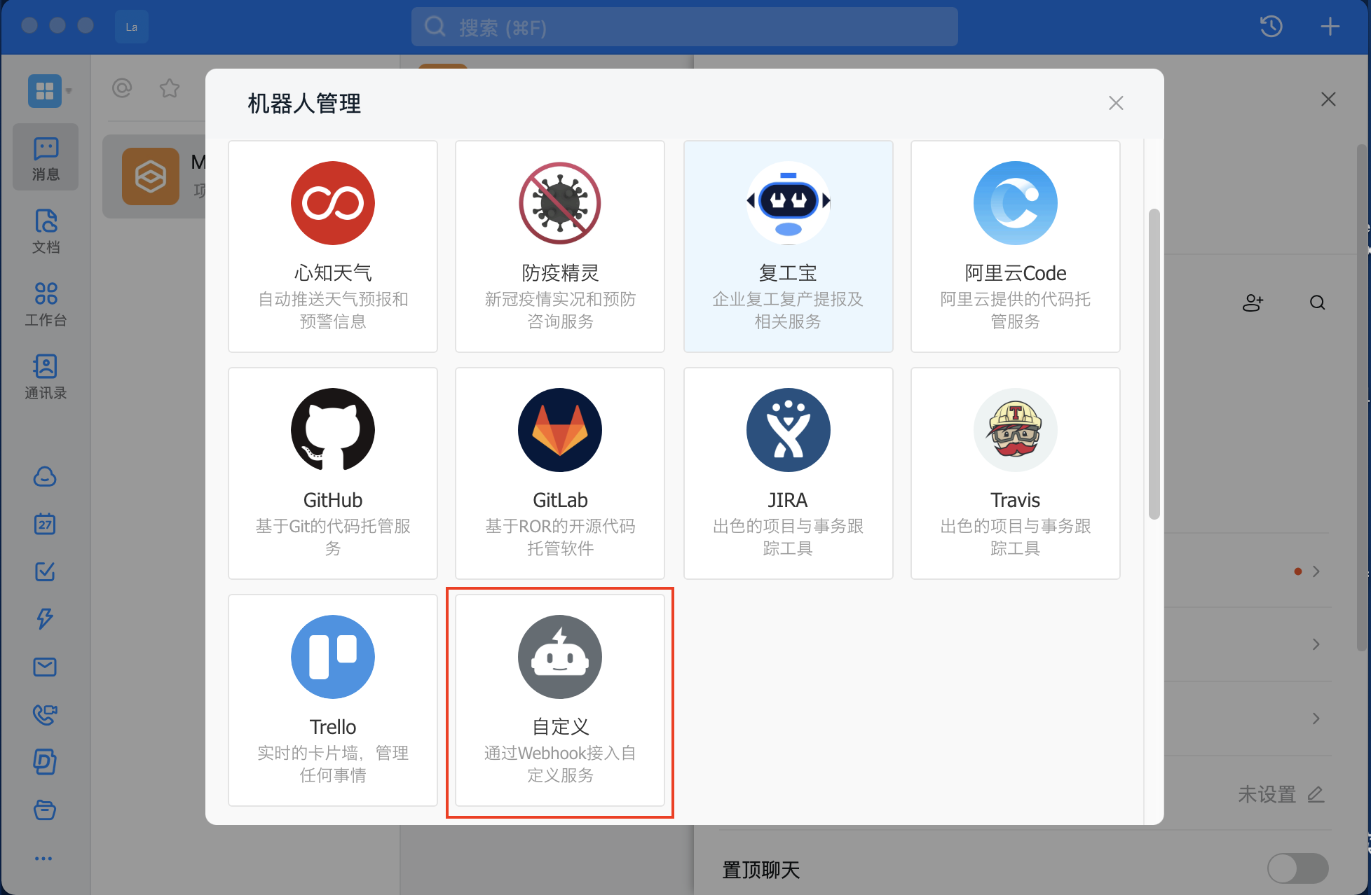Select the Trello robot card
Screen dimensions: 1371x895
point(333,700)
